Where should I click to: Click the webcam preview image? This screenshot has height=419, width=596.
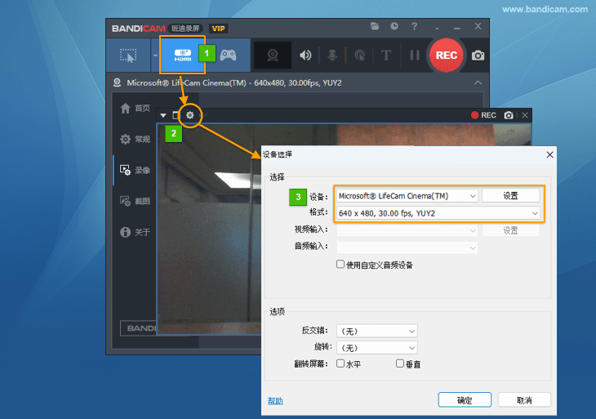click(209, 228)
